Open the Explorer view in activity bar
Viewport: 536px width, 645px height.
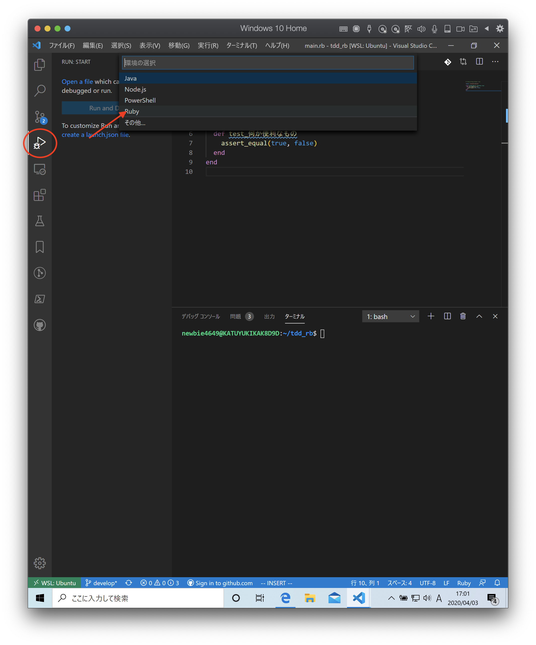(x=39, y=65)
